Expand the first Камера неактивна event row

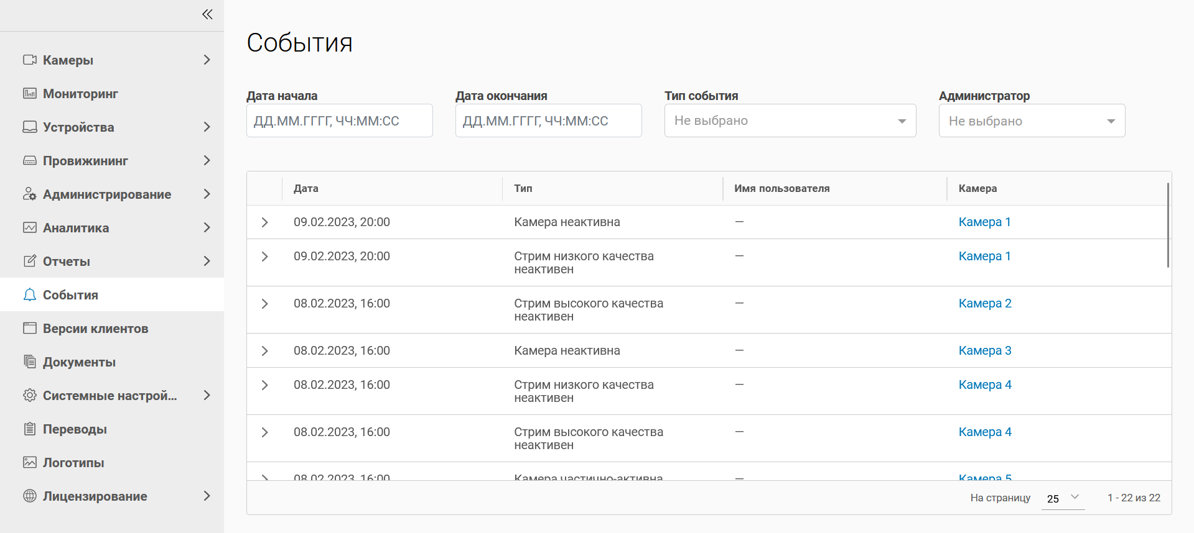click(x=265, y=222)
